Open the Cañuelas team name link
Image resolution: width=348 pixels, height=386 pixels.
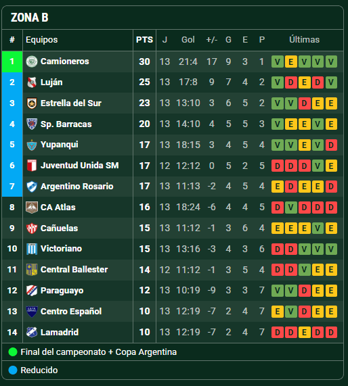[59, 228]
